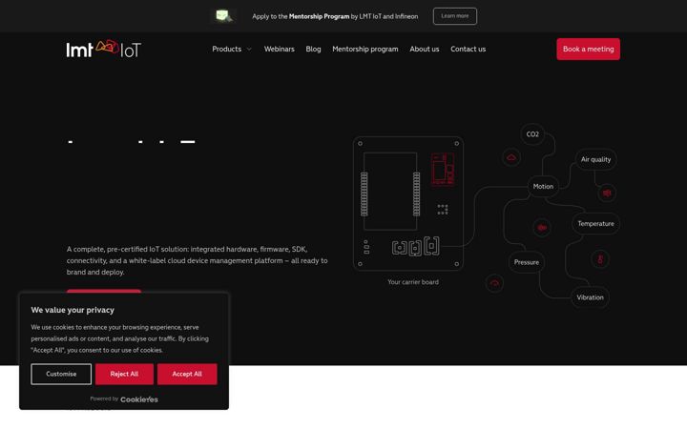Select the Air quality sensor label
Image resolution: width=687 pixels, height=429 pixels.
595,159
